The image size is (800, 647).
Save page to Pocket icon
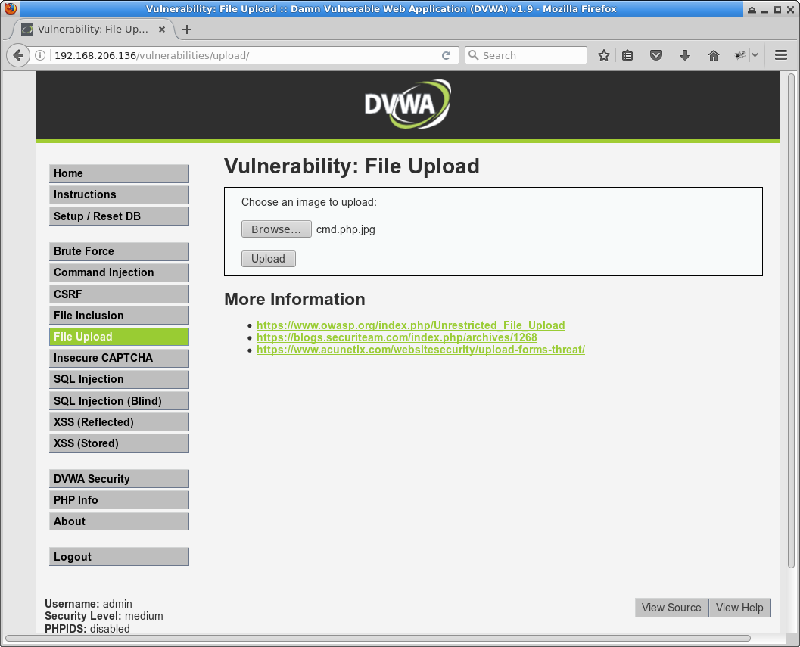(x=656, y=55)
